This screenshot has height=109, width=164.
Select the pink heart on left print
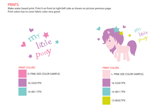point(23,44)
